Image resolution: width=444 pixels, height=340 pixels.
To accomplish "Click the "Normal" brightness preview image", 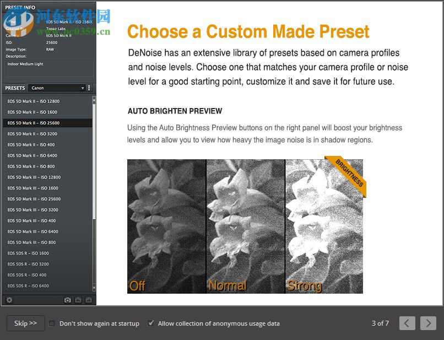I will point(246,226).
